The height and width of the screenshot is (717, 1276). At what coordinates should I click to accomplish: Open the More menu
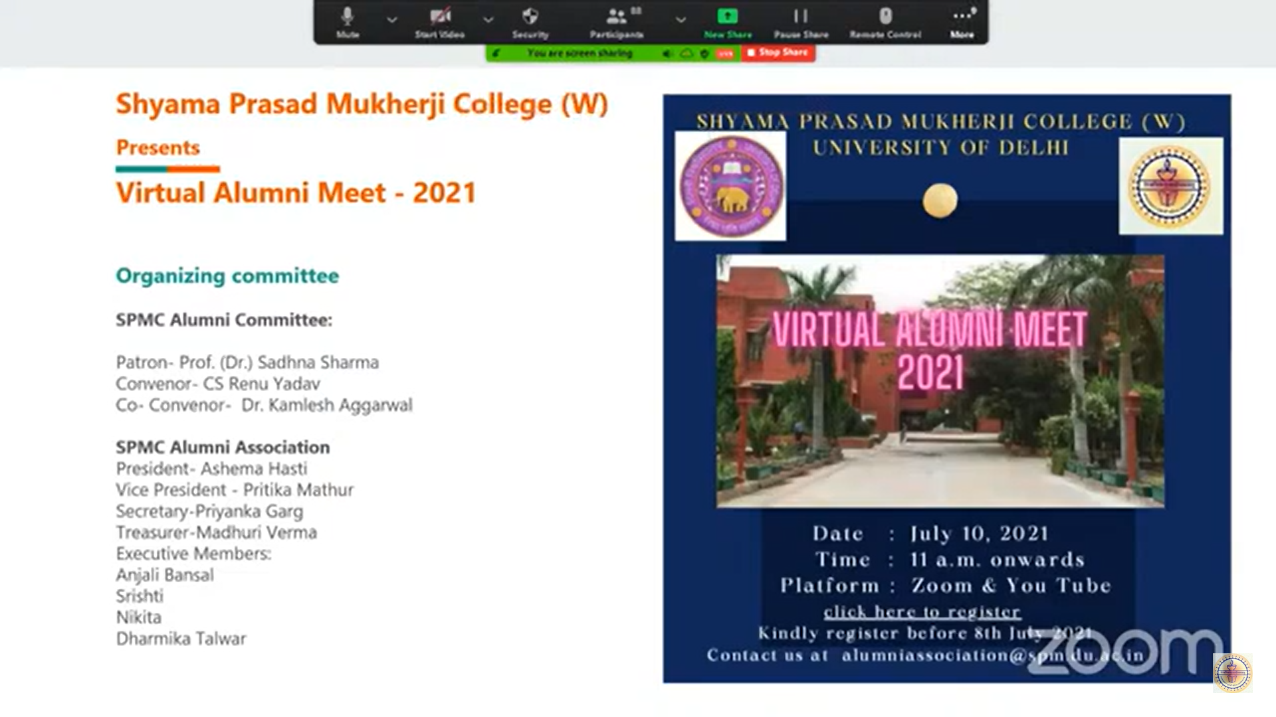[x=962, y=20]
